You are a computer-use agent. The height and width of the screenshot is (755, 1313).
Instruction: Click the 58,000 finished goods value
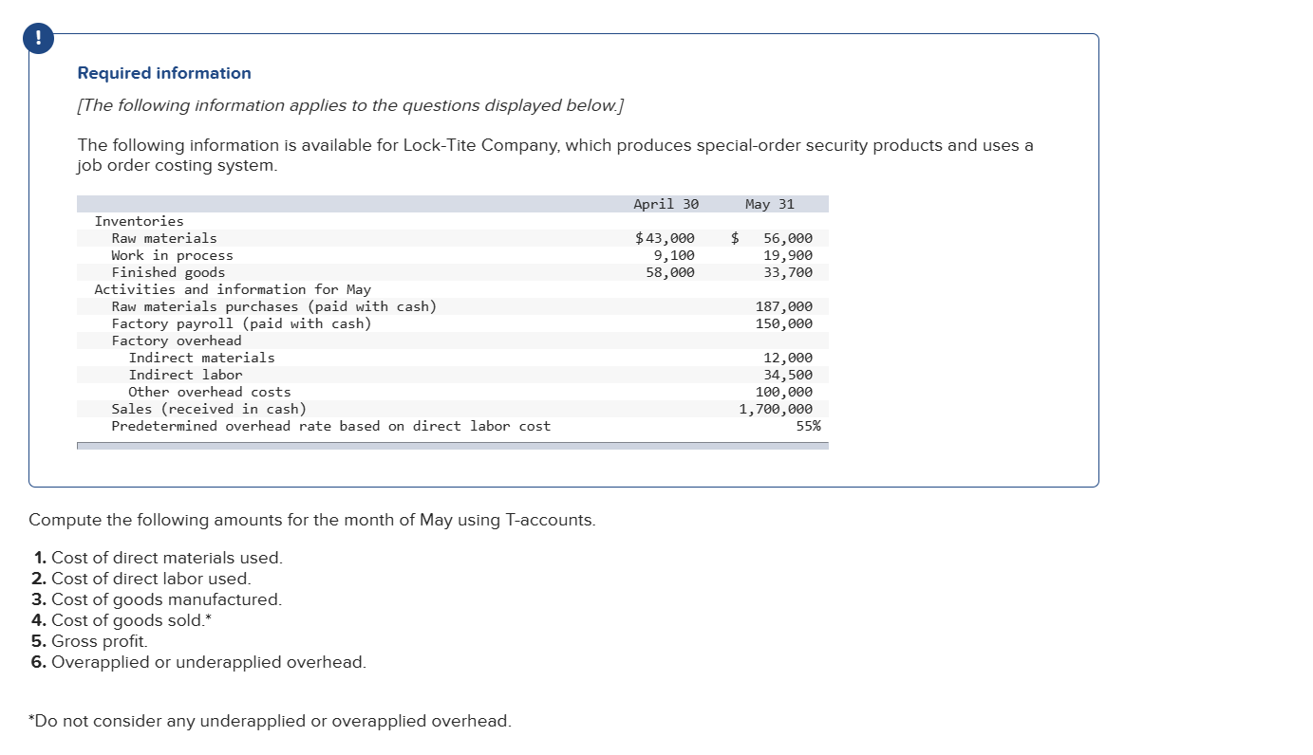[670, 272]
